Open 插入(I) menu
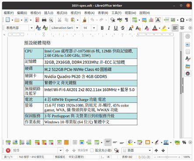 tap(49, 13)
